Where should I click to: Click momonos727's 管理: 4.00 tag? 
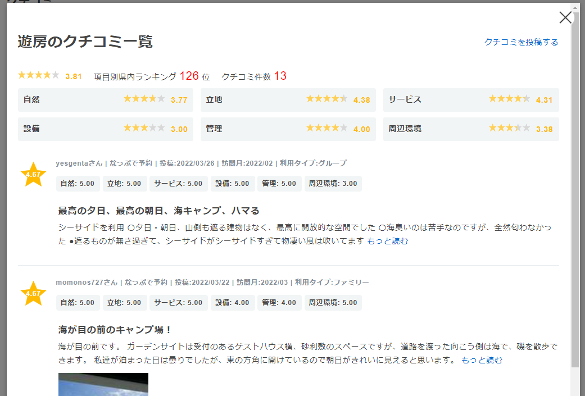[x=279, y=302]
